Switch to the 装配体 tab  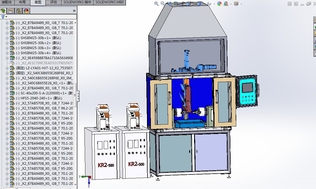(x=7, y=2)
